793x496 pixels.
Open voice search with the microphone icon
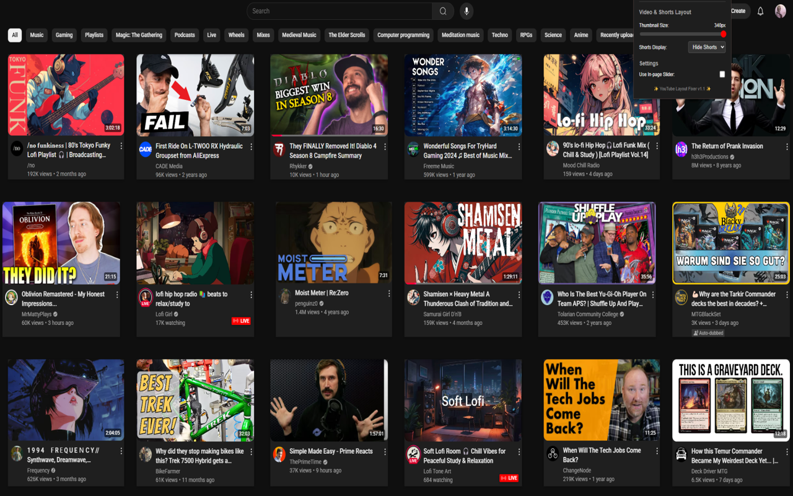coord(466,11)
